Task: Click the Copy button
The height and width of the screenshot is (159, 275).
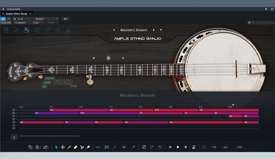Action: 36,23
